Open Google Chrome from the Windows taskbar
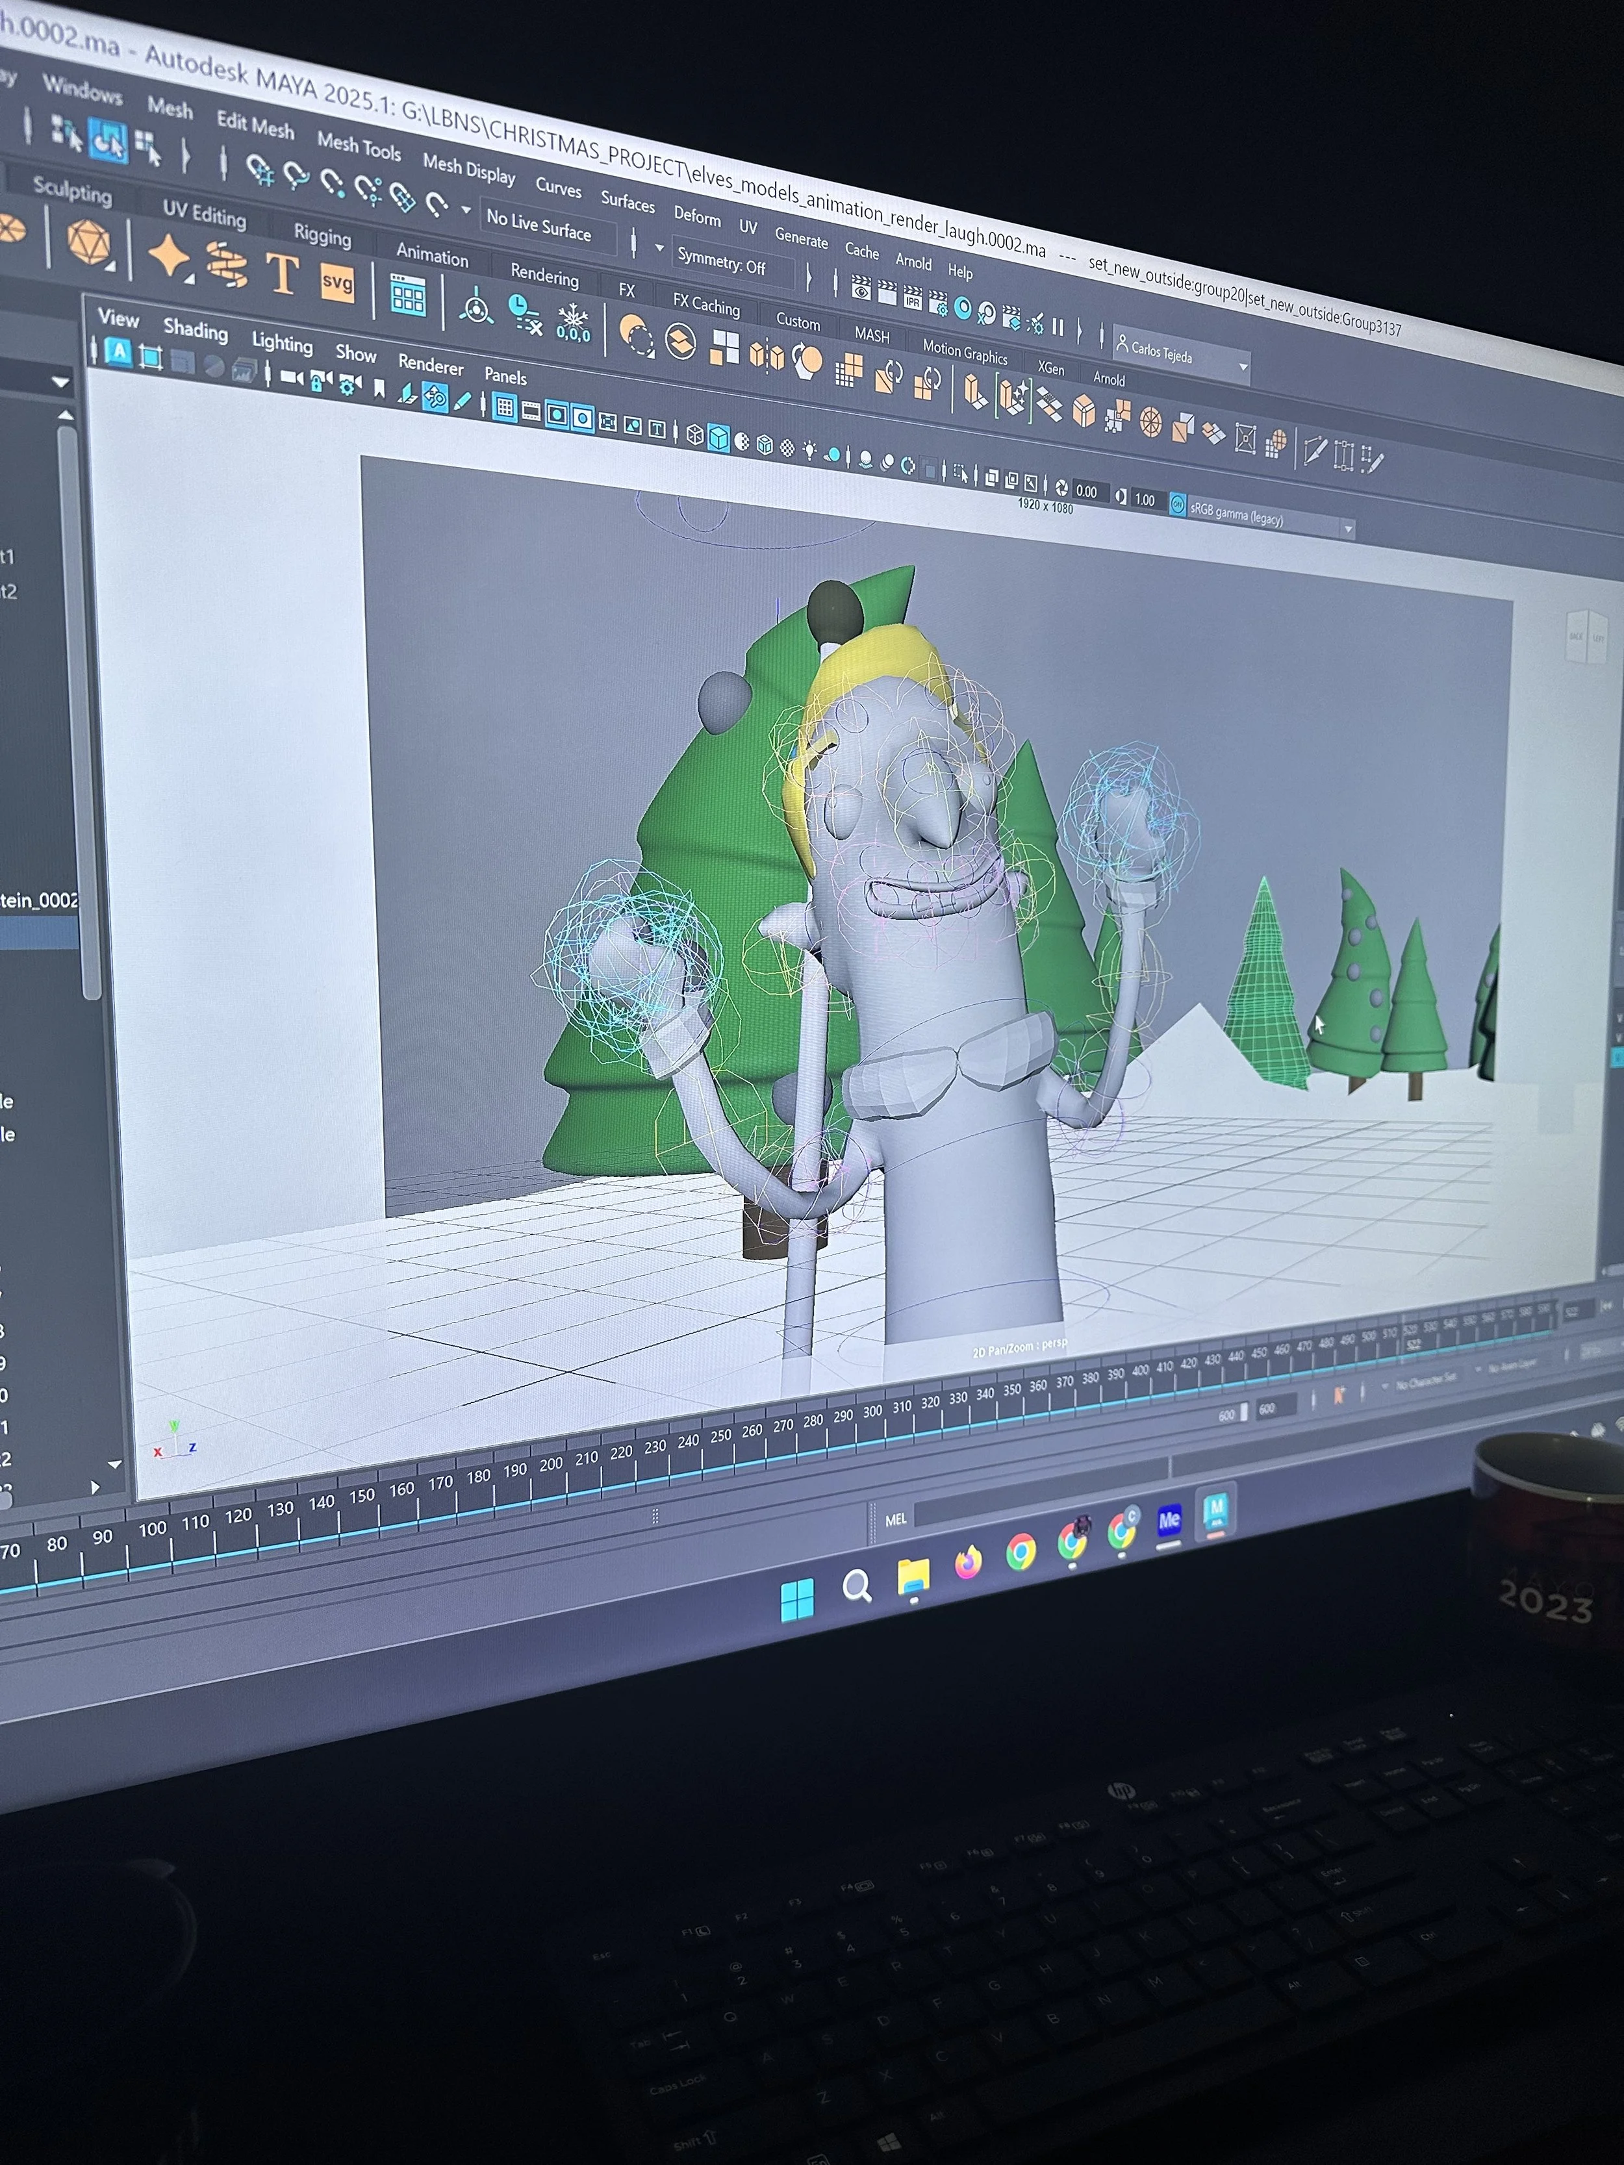1624x2165 pixels. [x=1021, y=1551]
